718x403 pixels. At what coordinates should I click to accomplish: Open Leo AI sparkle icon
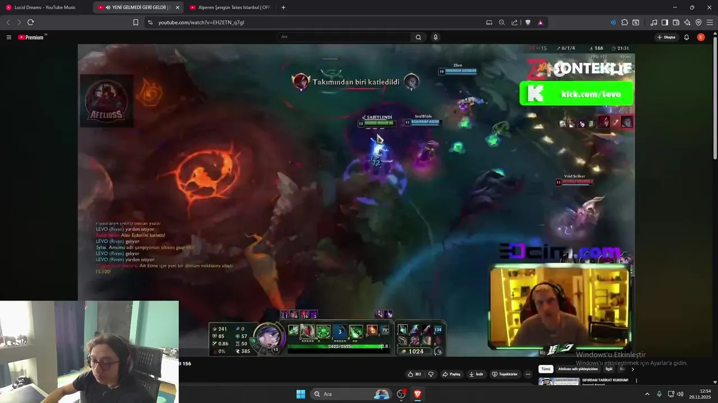pyautogui.click(x=687, y=22)
